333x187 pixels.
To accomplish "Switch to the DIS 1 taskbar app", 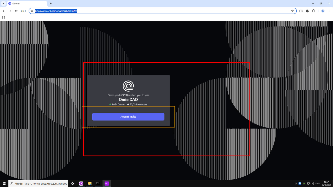I will (106, 183).
